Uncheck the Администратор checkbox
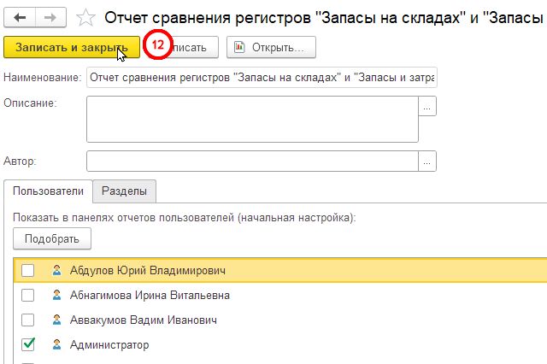547x364 pixels. coord(28,345)
